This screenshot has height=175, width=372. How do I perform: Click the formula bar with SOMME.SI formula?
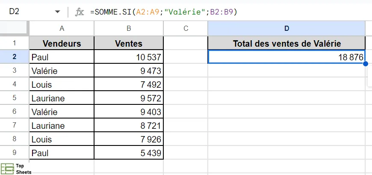coord(164,12)
